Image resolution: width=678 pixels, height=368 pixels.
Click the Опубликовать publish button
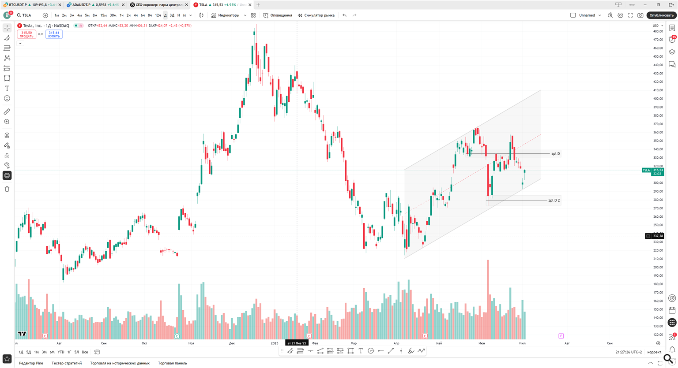click(662, 15)
